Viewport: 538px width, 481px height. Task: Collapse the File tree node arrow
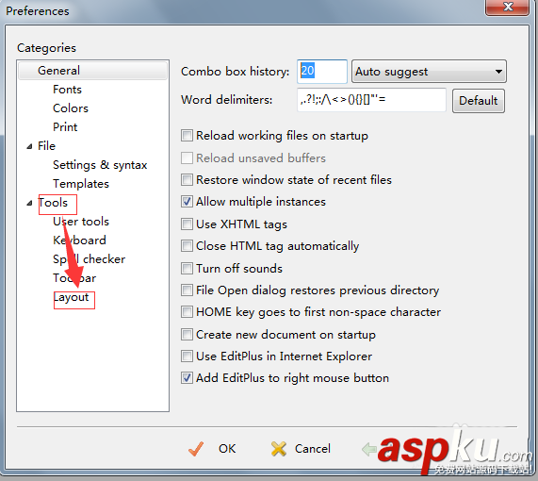[x=29, y=147]
